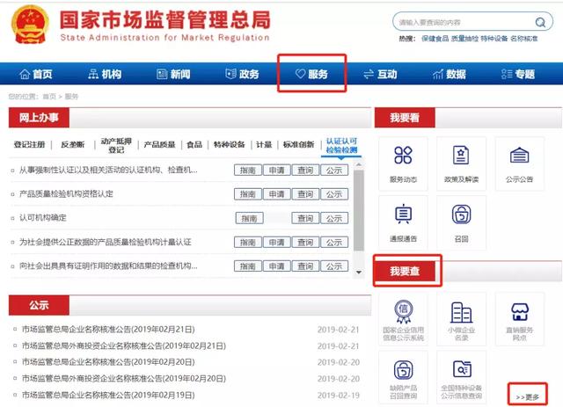The image size is (563, 407).
Task: Click hot word 质量抽检
Action: pyautogui.click(x=464, y=39)
